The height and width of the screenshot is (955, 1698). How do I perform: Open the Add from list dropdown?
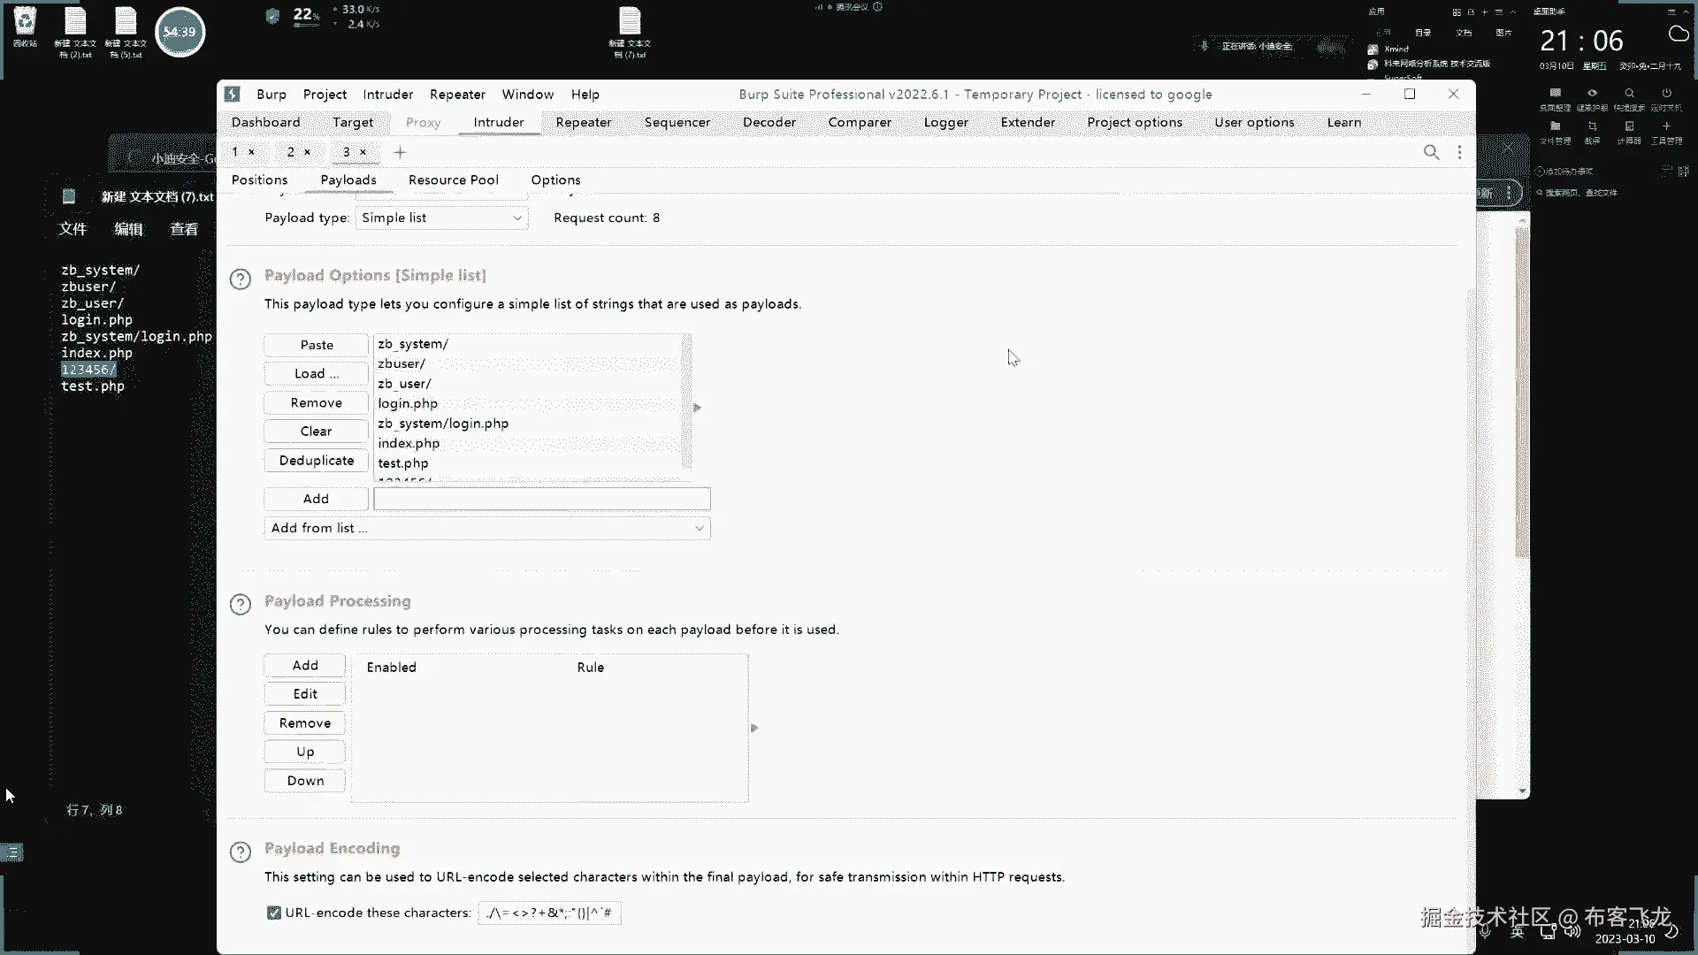pos(486,528)
